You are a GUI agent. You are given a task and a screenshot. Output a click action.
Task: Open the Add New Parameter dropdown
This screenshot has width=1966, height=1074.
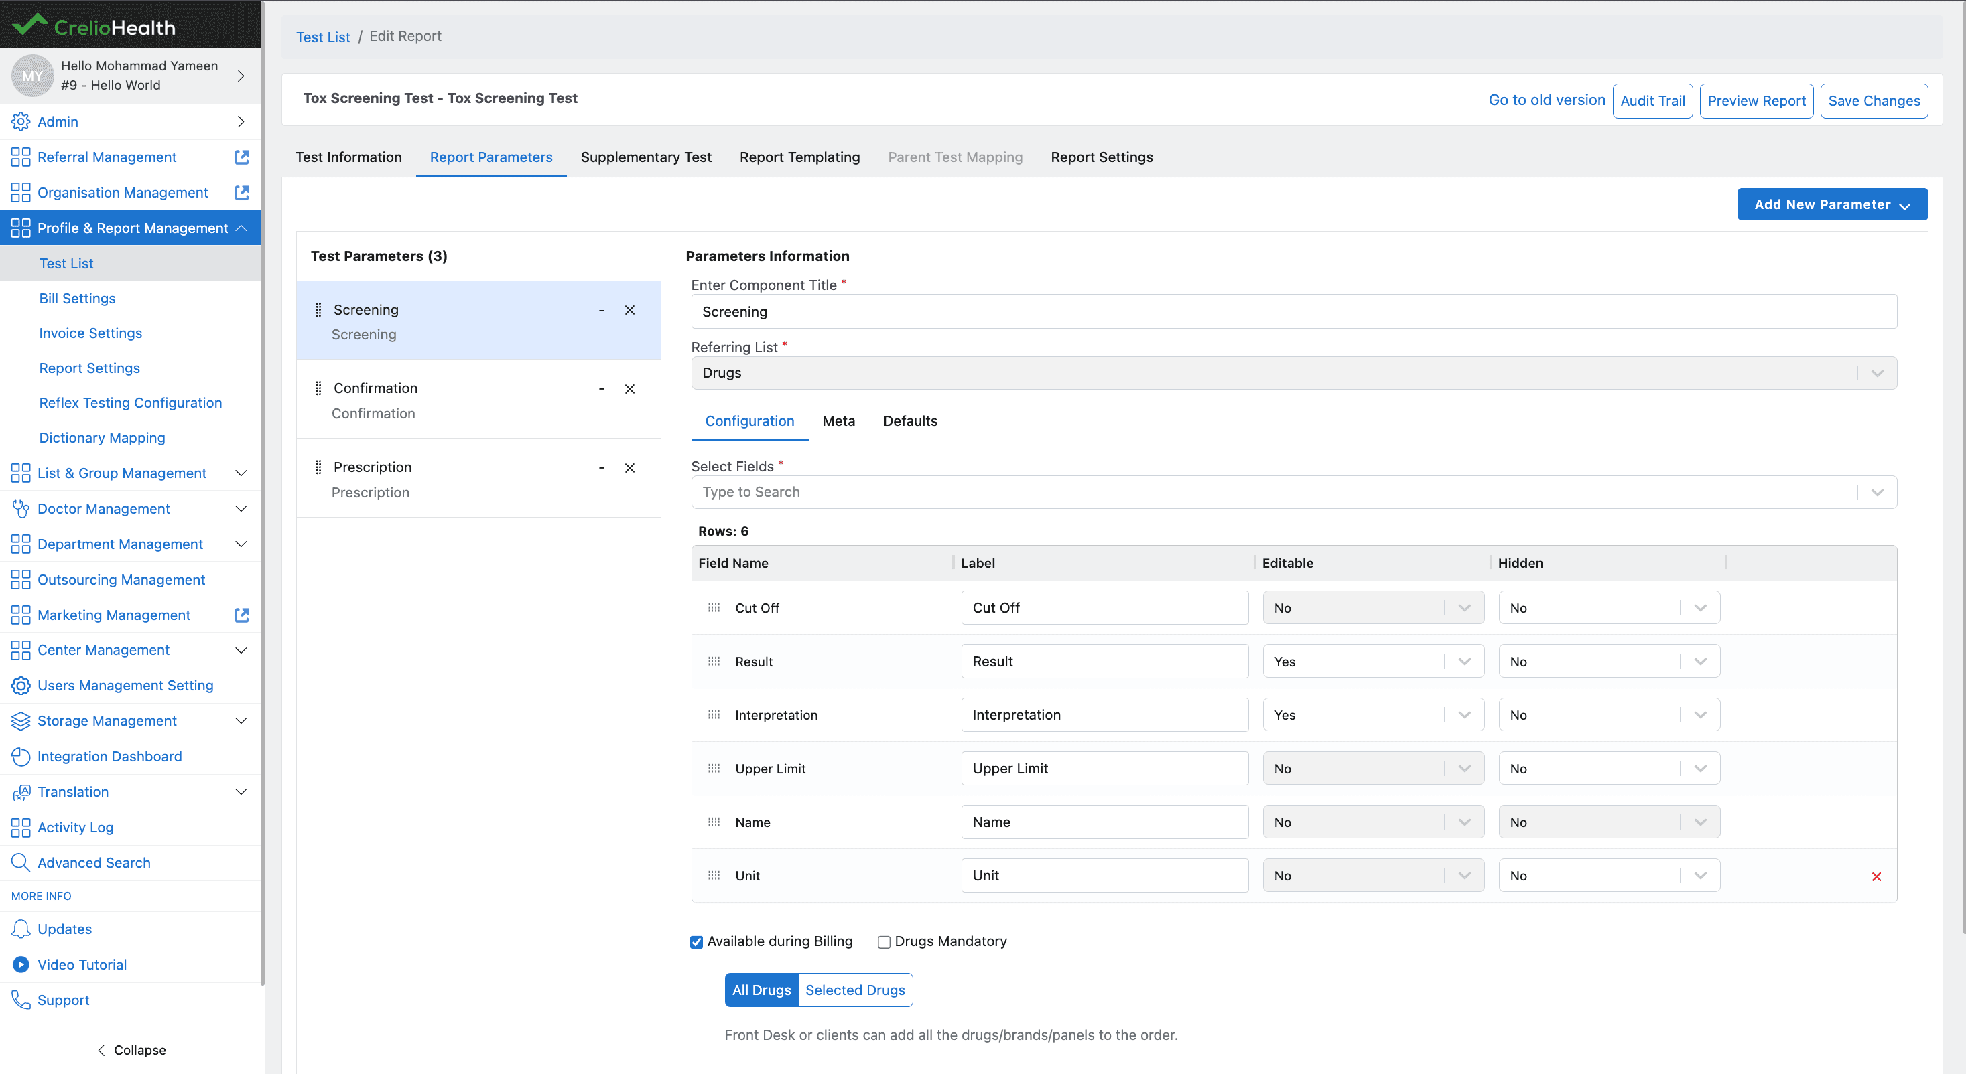(x=1832, y=204)
